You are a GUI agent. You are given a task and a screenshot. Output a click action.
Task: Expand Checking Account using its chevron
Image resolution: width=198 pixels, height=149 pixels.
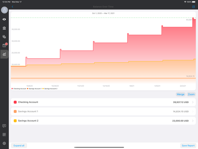click(x=193, y=102)
